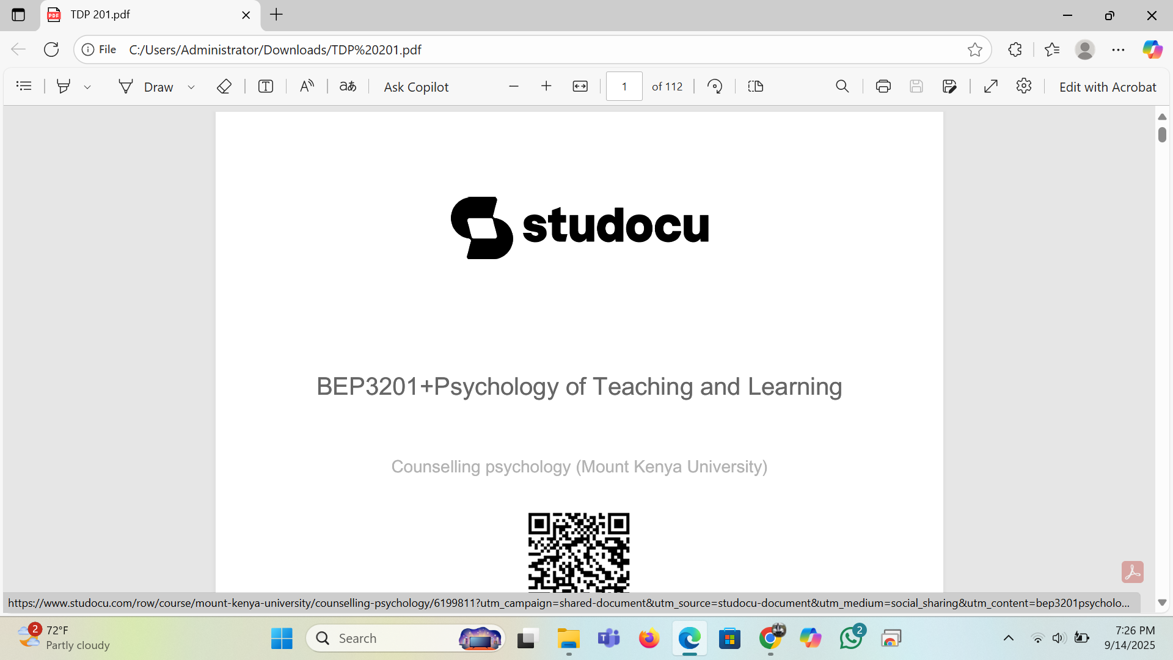Toggle Fit to width
The image size is (1173, 660).
click(580, 86)
